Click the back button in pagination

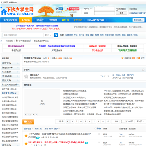[x=60, y=122]
